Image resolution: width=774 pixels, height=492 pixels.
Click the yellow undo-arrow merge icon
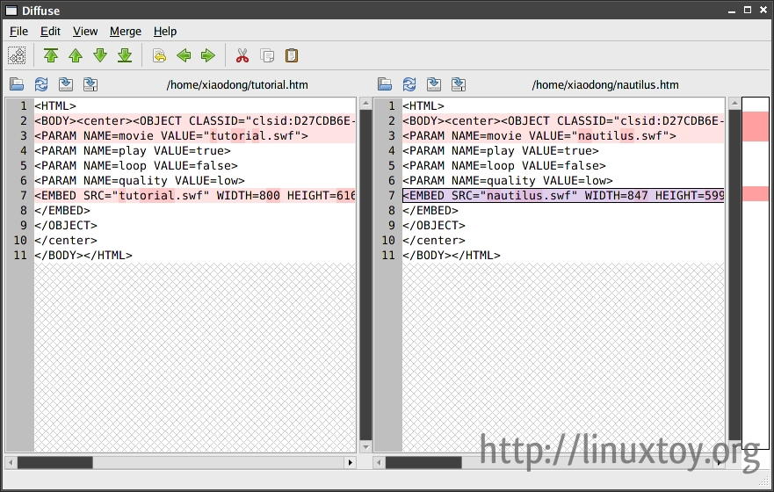pos(159,56)
